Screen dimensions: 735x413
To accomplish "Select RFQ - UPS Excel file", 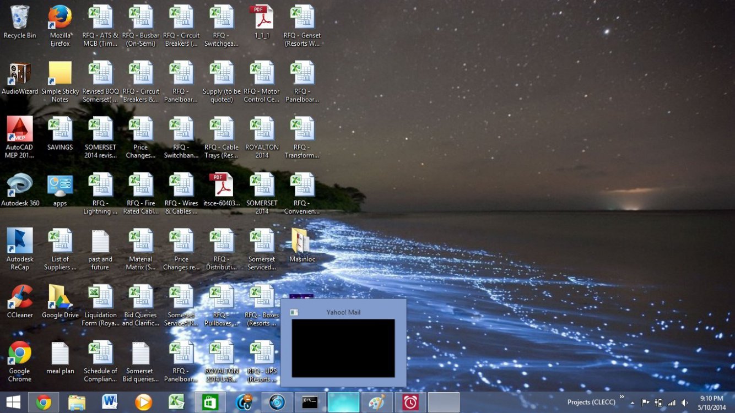I will pyautogui.click(x=262, y=361).
